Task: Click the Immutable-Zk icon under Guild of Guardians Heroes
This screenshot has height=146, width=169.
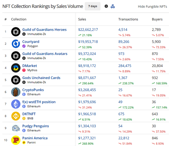Action: 24,34
